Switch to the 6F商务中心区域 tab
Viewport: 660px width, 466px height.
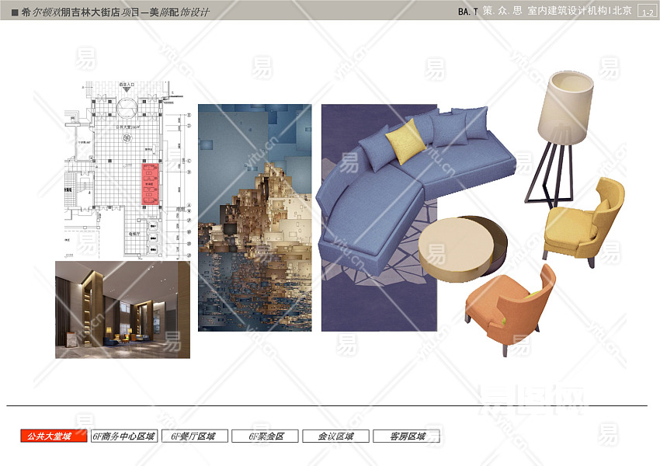(124, 436)
